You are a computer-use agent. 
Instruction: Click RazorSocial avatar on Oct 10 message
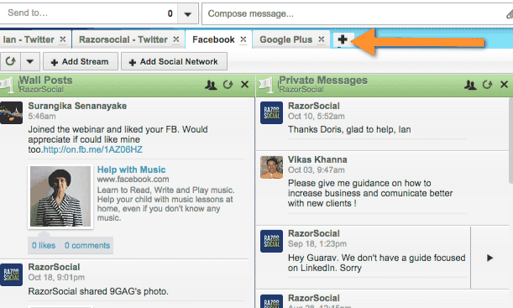(x=271, y=112)
